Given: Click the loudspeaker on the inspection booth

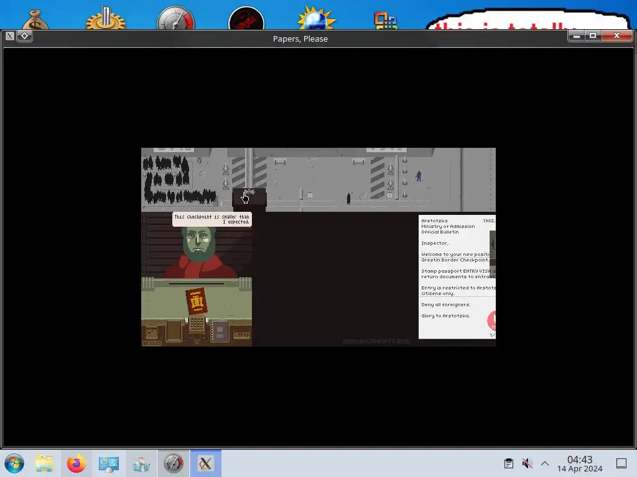Looking at the screenshot, I should point(249,192).
